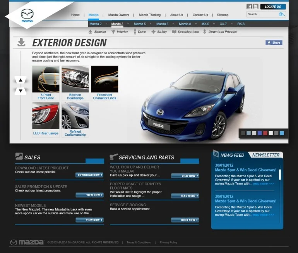This screenshot has height=253, width=298.
Task: Select Mazda 2 in the model submenu
Action: [x=96, y=24]
